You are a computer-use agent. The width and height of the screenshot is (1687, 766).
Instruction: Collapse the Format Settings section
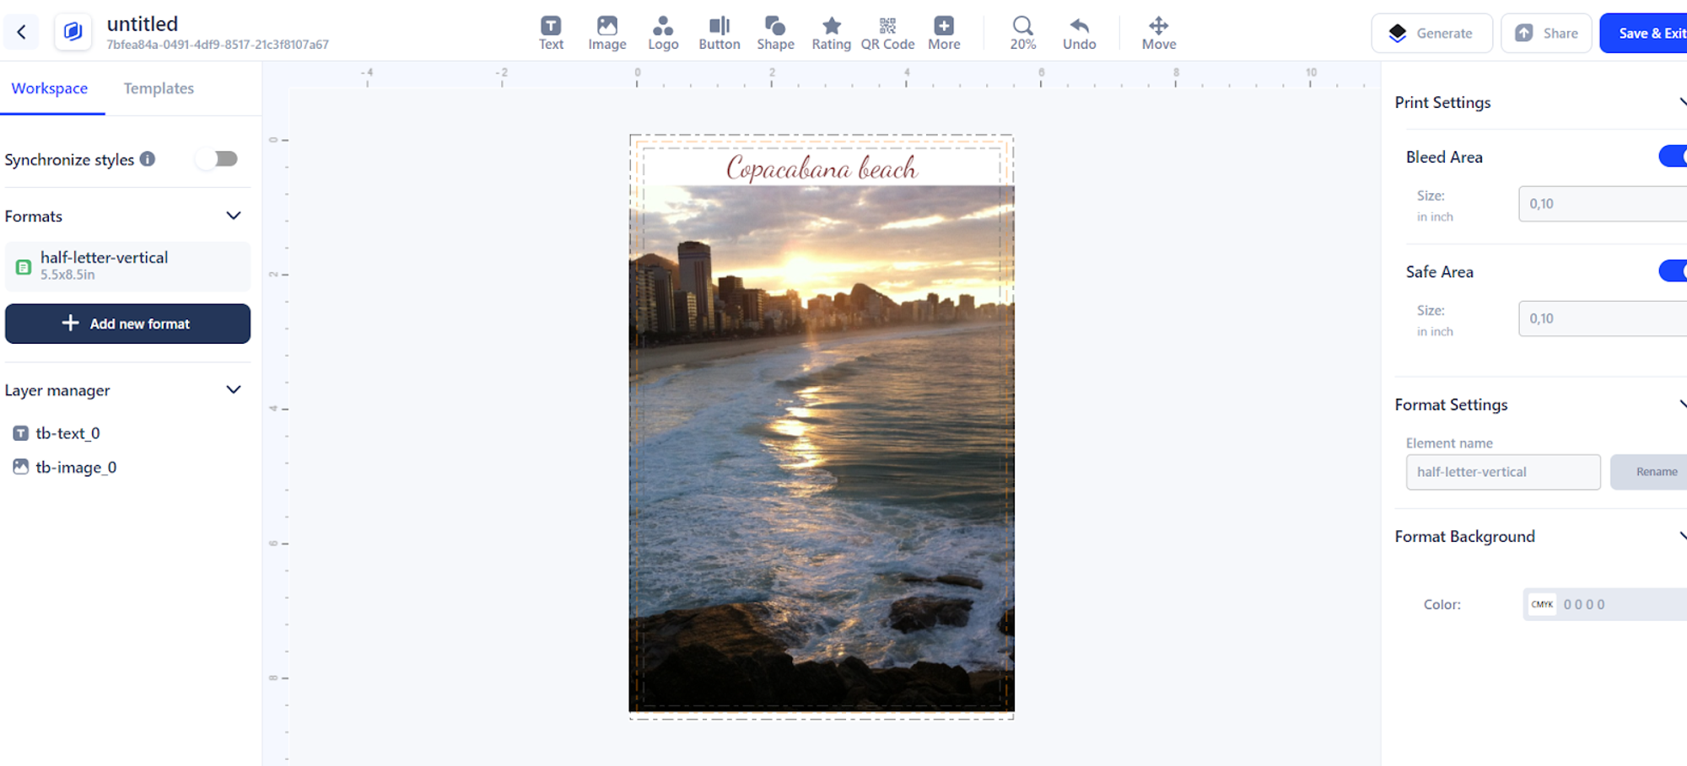point(1682,404)
